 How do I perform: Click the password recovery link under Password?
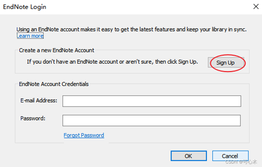pos(84,135)
